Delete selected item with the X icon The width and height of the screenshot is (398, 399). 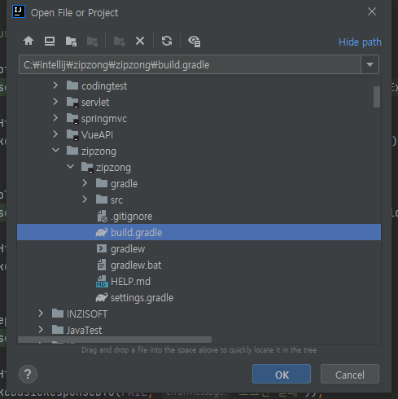140,41
